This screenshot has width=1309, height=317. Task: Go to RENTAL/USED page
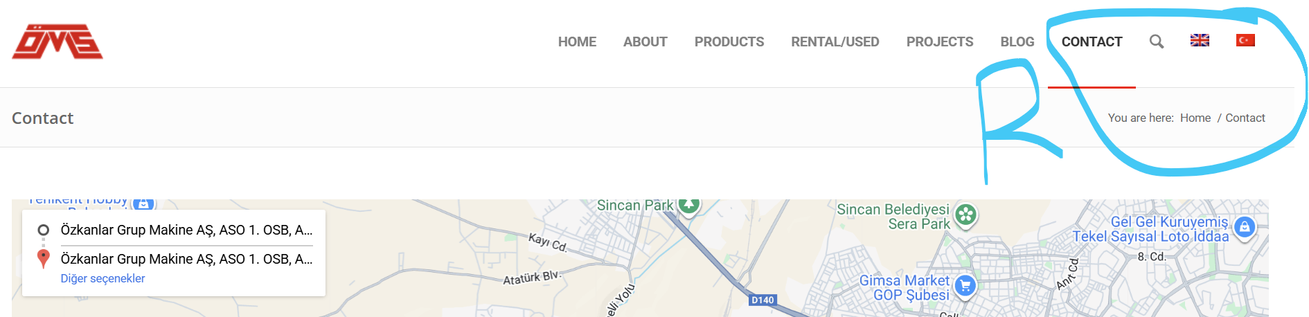[x=835, y=42]
